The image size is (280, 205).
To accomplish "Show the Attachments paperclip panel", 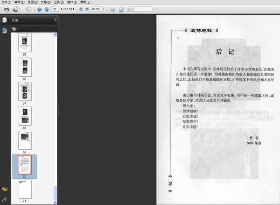I will tap(5, 199).
